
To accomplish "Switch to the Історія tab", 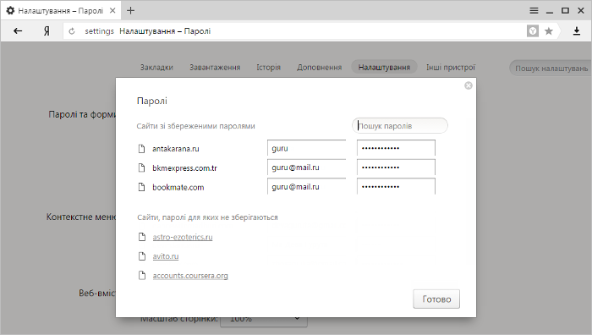I will coord(268,67).
